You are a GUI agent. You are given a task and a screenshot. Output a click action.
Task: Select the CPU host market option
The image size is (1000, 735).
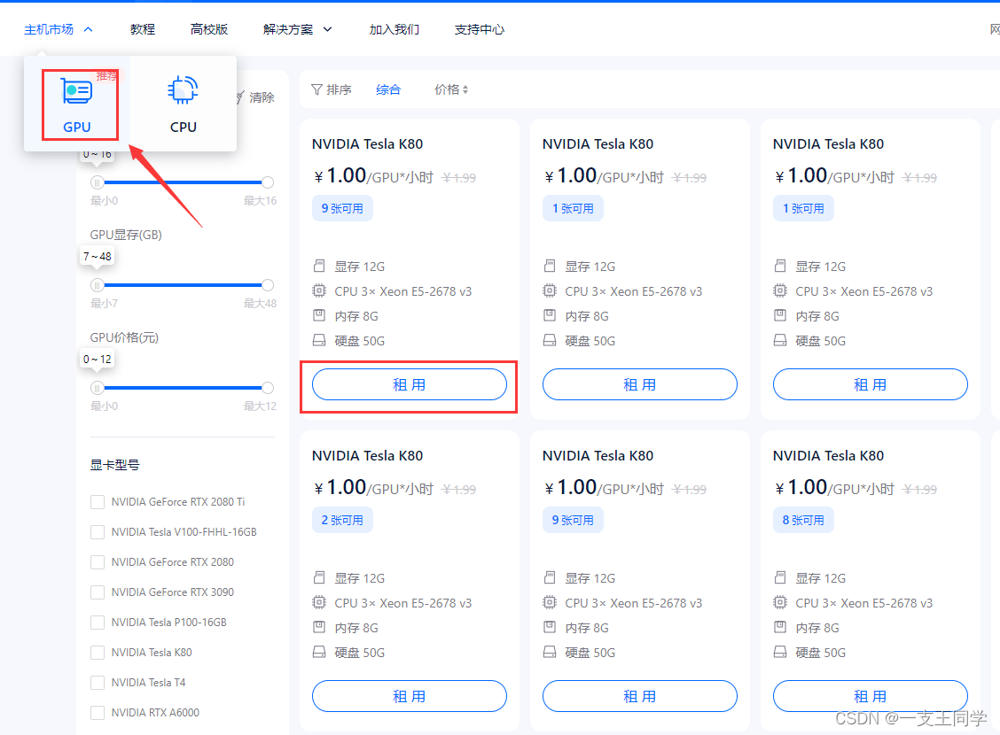tap(183, 104)
